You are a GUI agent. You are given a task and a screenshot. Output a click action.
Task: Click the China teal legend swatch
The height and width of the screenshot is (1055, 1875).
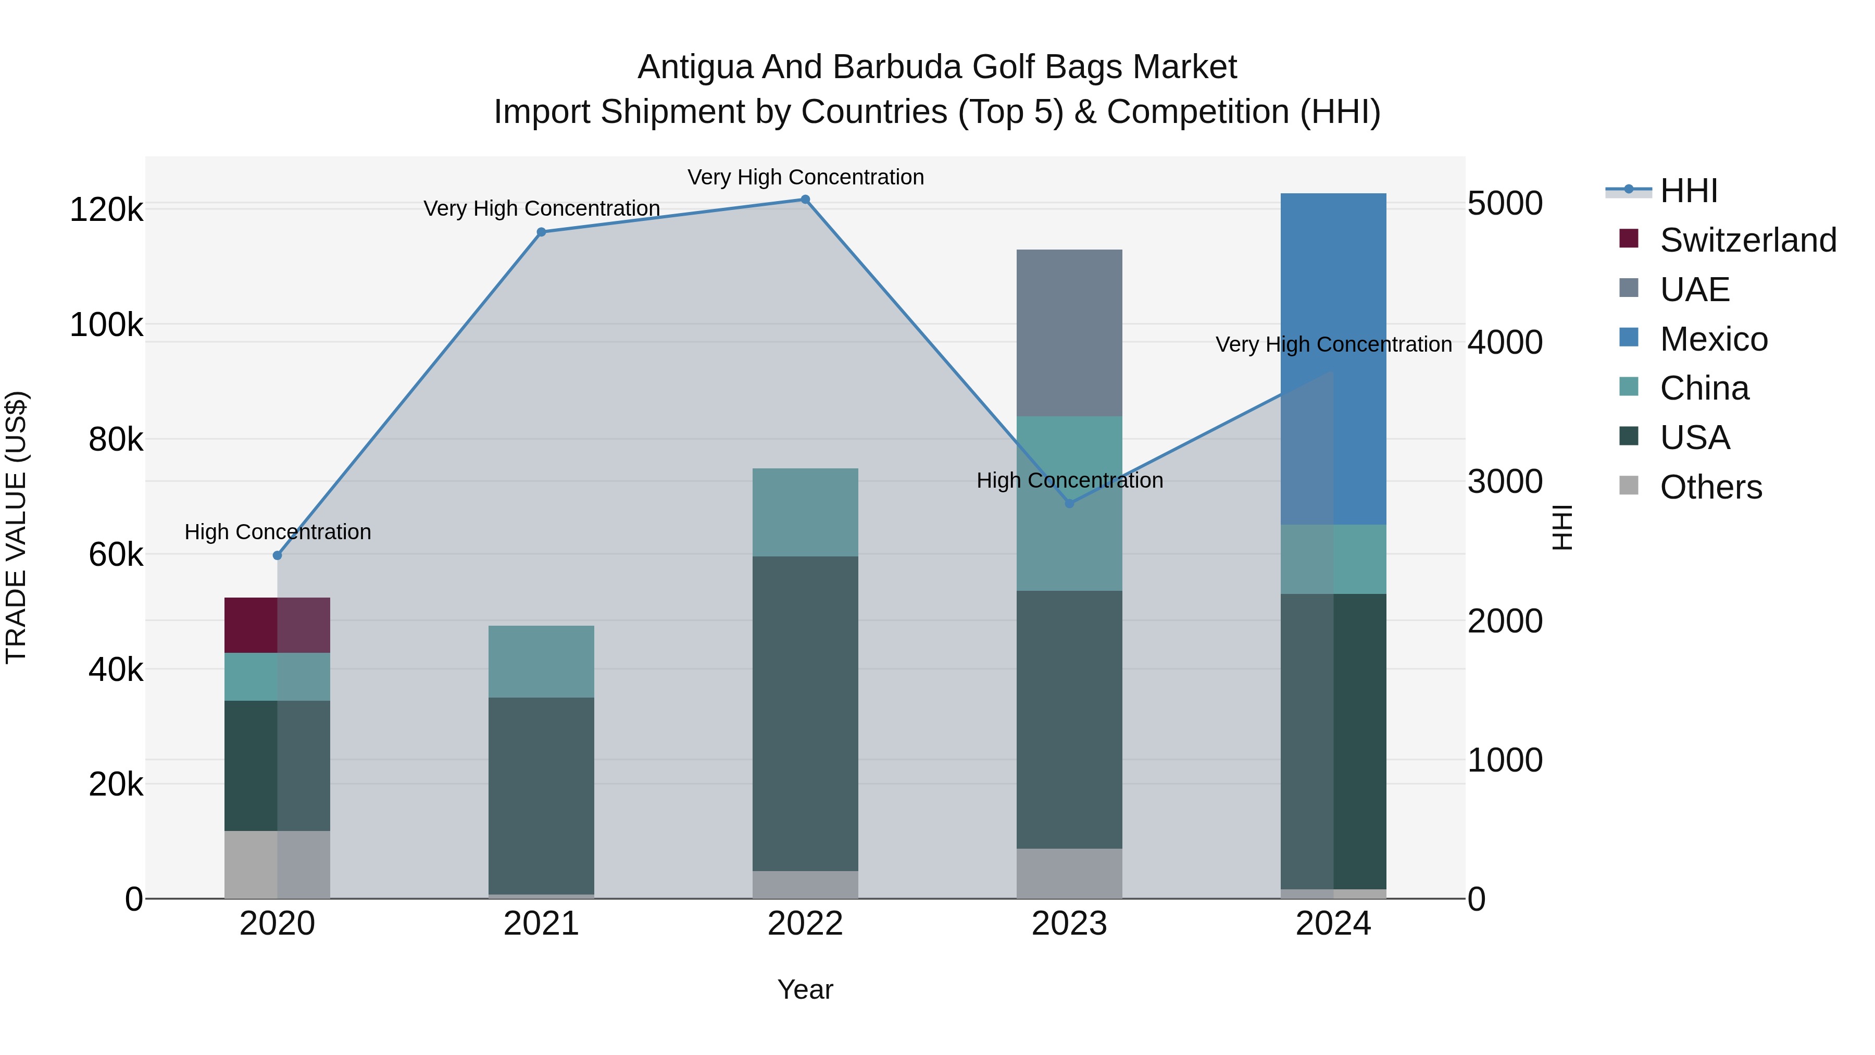[x=1629, y=387]
